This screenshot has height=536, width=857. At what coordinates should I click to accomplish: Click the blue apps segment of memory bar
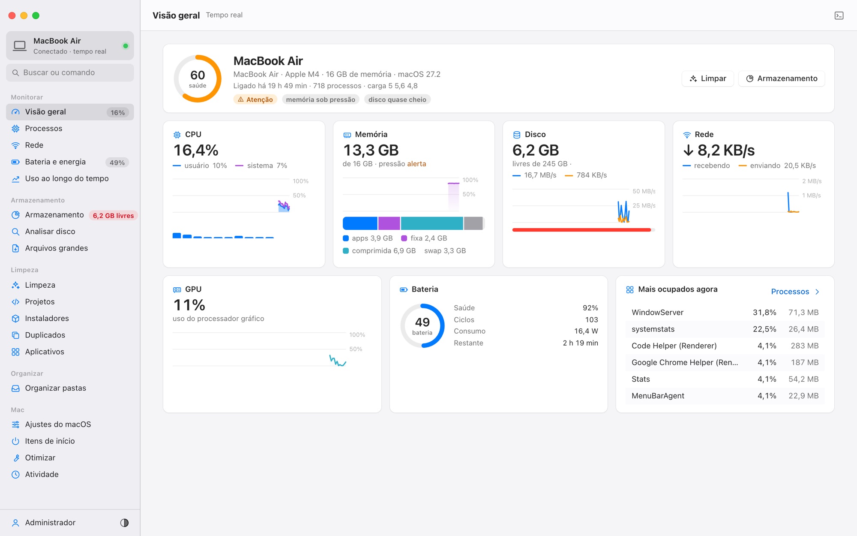pyautogui.click(x=360, y=223)
